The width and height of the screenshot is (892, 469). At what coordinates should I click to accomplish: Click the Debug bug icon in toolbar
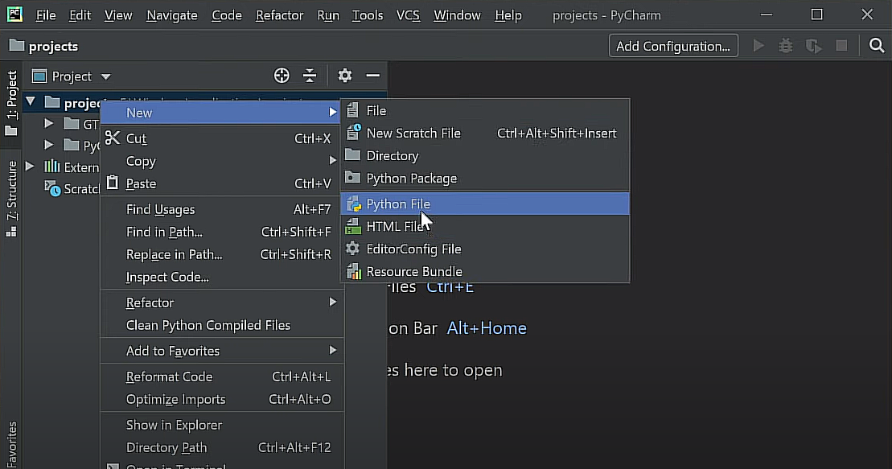[x=786, y=46]
